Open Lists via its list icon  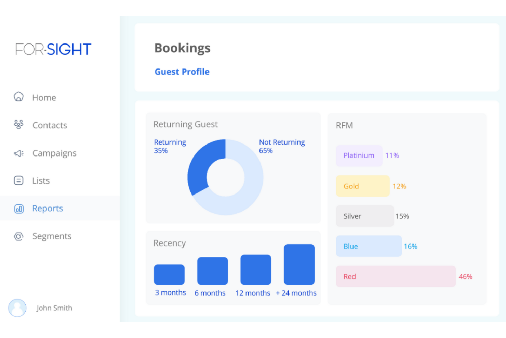18,180
